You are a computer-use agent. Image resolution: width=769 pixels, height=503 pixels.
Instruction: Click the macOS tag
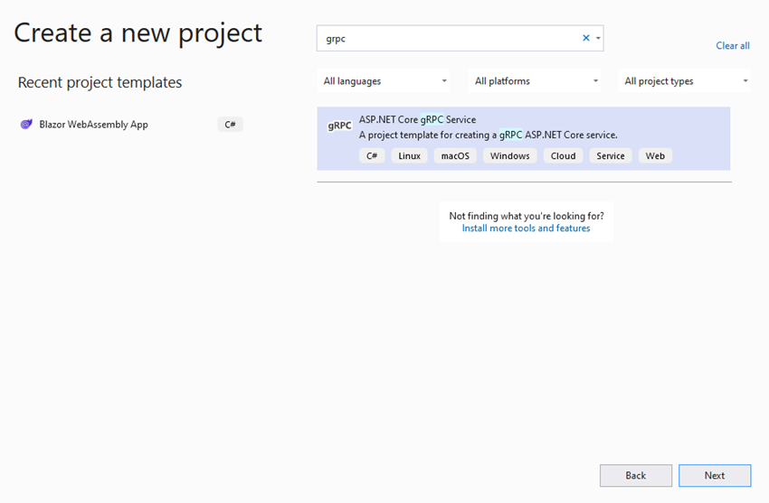point(455,155)
